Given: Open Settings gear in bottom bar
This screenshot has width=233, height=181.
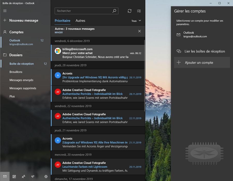Looking at the screenshot, I should coord(46,176).
